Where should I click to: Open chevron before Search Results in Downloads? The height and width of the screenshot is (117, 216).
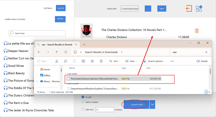(x=81, y=52)
